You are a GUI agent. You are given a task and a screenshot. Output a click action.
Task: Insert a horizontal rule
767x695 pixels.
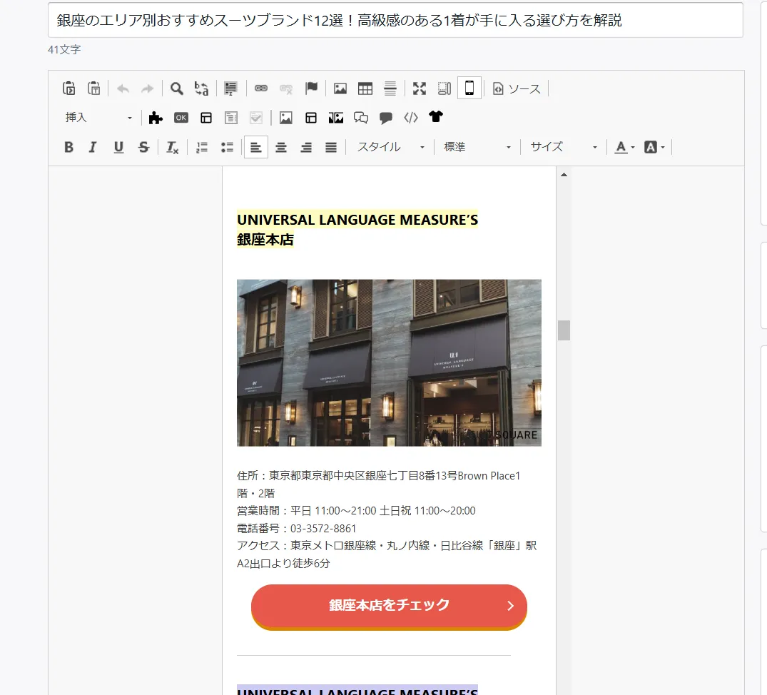[x=390, y=88]
